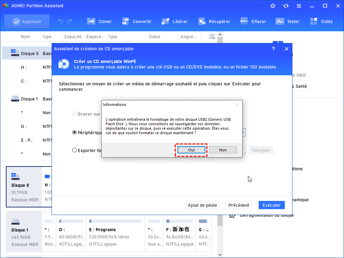Go back with the Précédent button
The image size is (344, 258).
tap(239, 205)
